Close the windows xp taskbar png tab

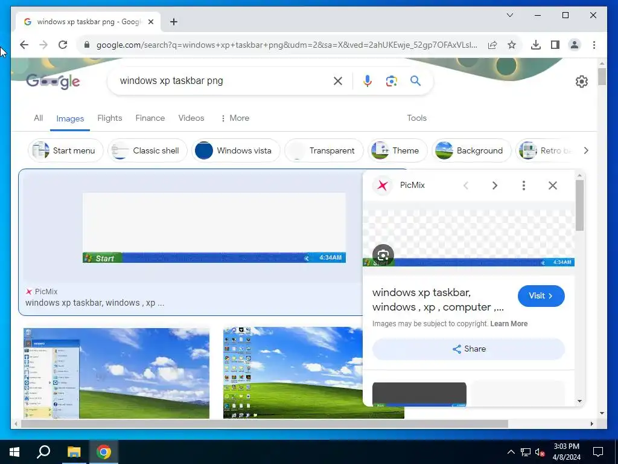150,22
